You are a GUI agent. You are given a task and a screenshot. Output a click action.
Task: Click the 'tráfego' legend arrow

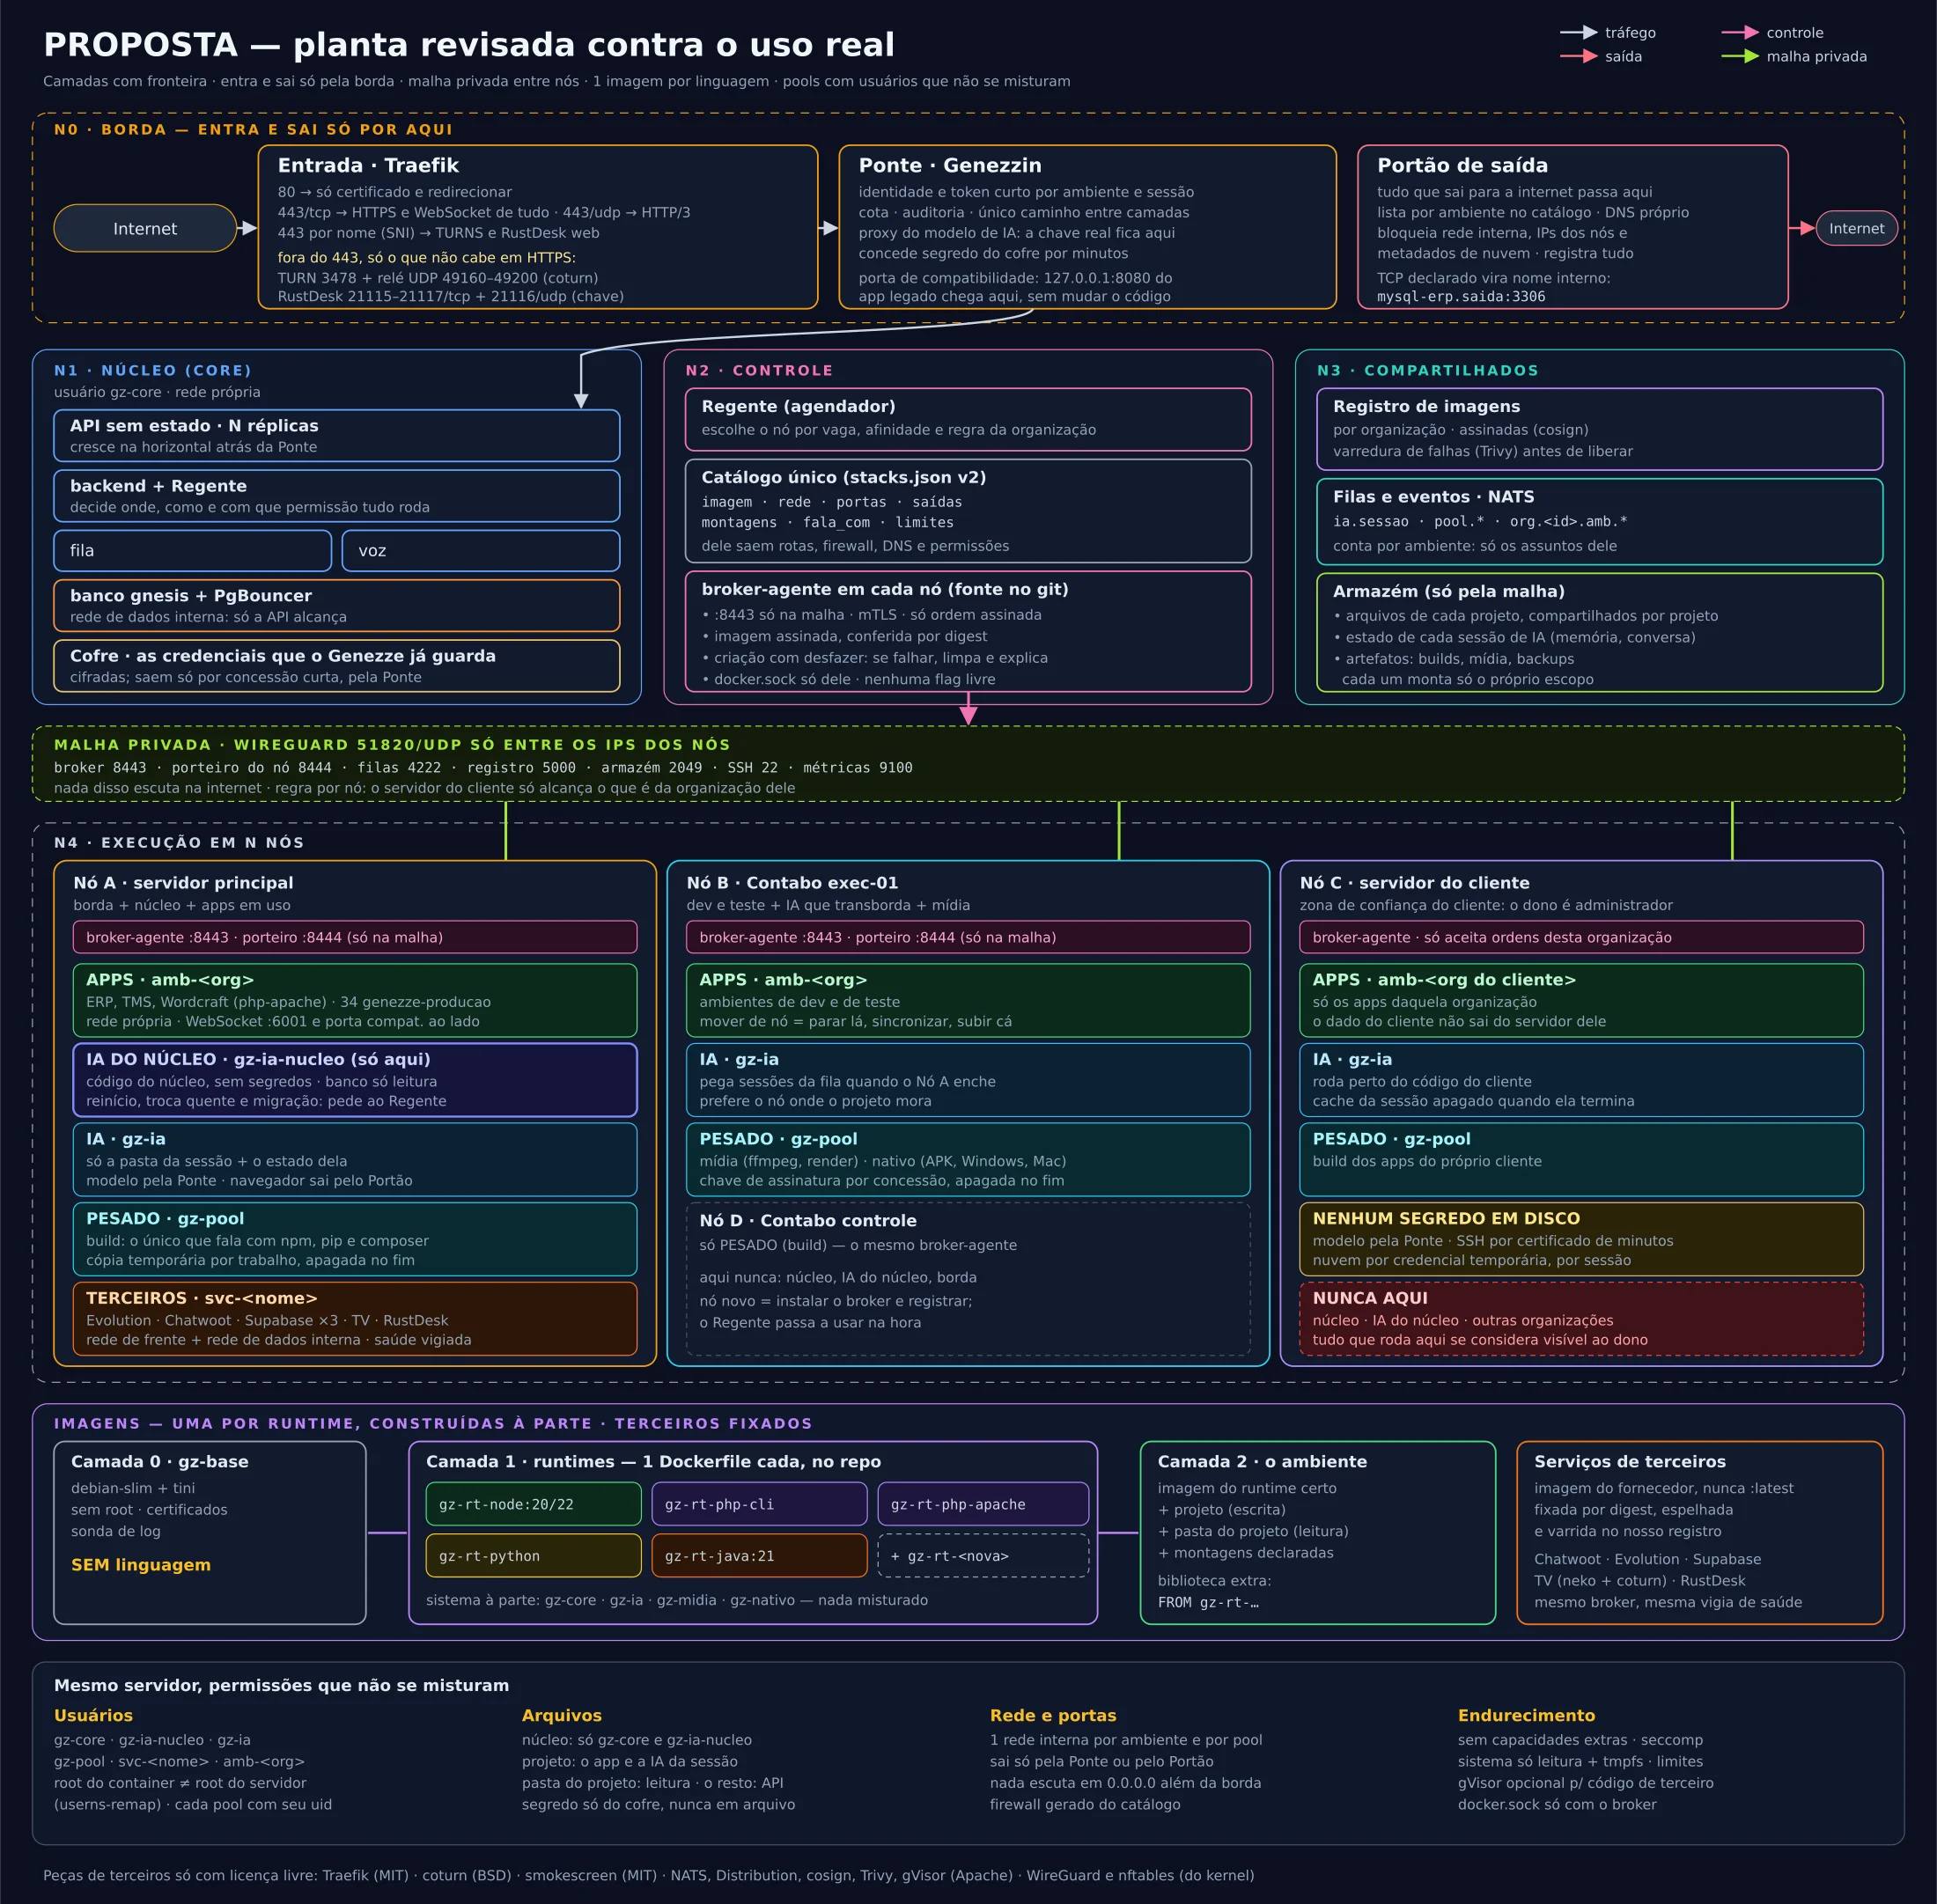point(1579,33)
